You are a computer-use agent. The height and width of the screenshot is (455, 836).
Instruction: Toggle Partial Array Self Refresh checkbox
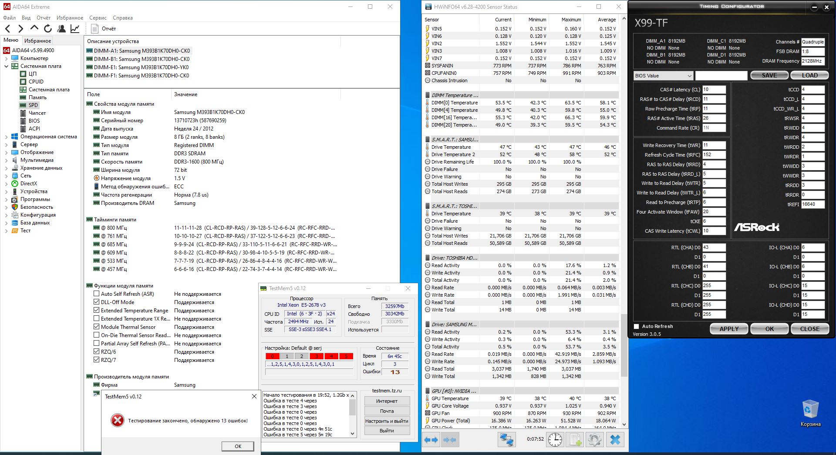(97, 344)
